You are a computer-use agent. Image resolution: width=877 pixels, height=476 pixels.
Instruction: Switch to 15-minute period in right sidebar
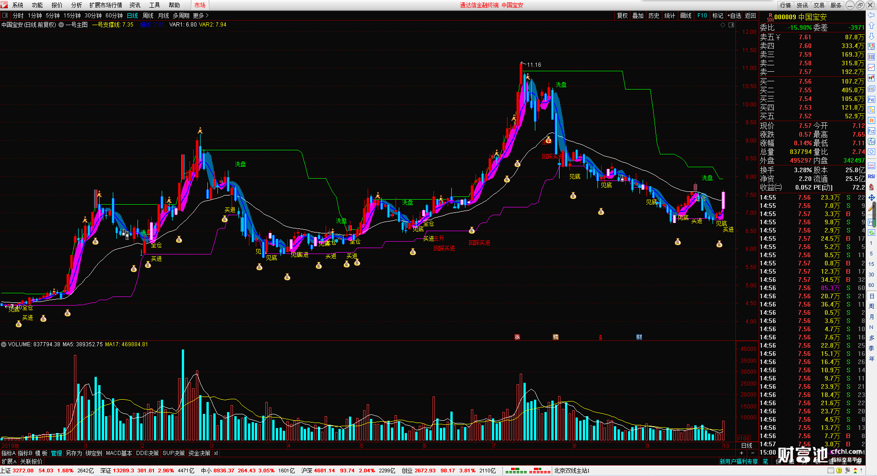point(872,264)
